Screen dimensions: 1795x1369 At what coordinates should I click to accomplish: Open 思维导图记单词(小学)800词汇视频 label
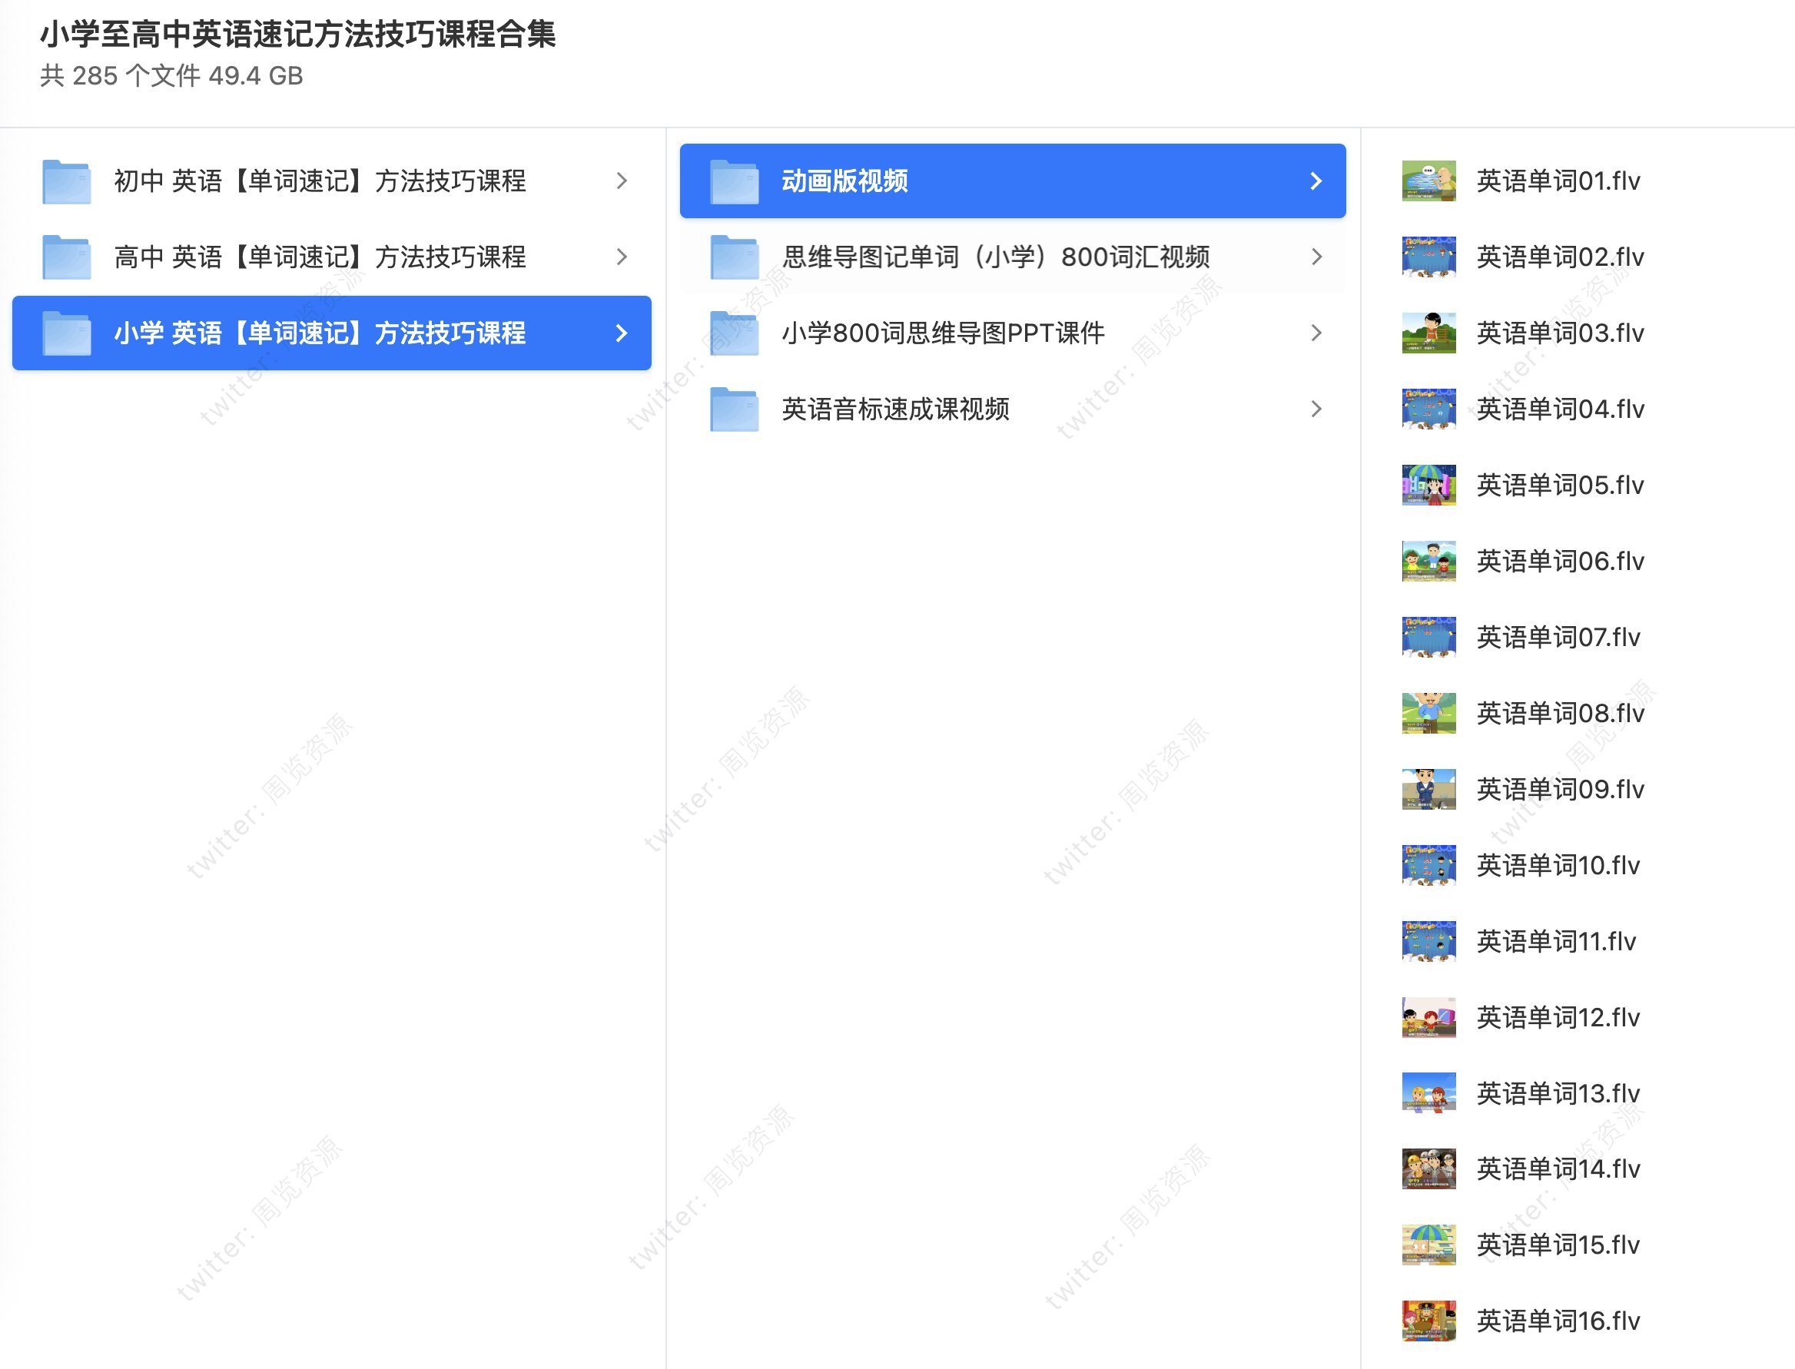click(995, 257)
